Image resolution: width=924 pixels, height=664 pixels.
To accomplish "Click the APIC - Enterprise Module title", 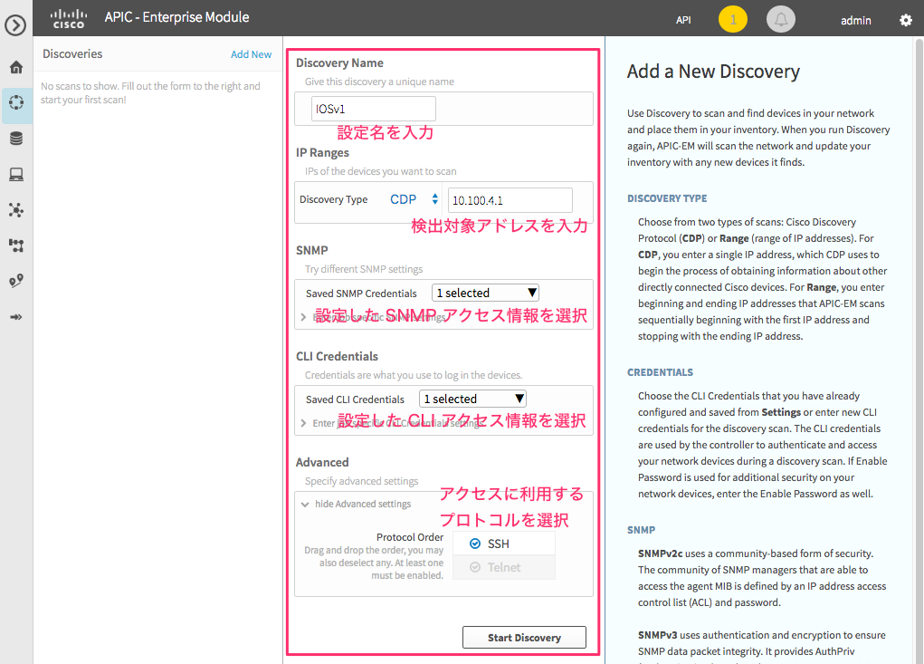I will (x=176, y=17).
